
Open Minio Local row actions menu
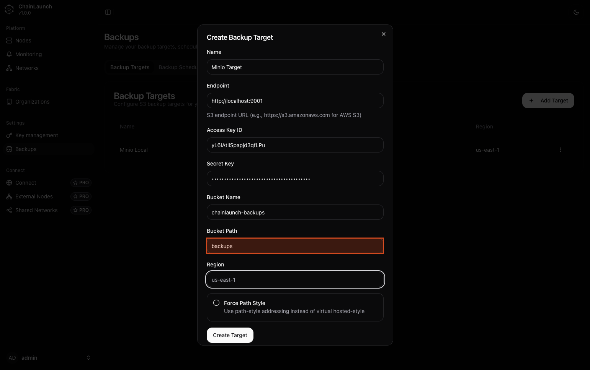pyautogui.click(x=560, y=150)
